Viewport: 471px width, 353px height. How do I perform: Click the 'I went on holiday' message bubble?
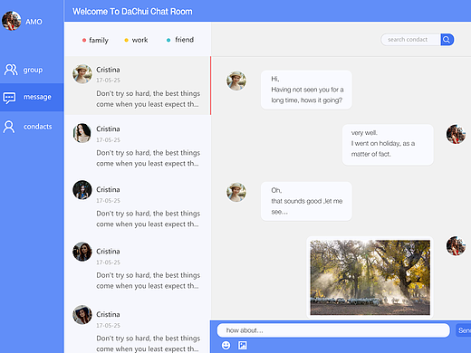coord(388,145)
